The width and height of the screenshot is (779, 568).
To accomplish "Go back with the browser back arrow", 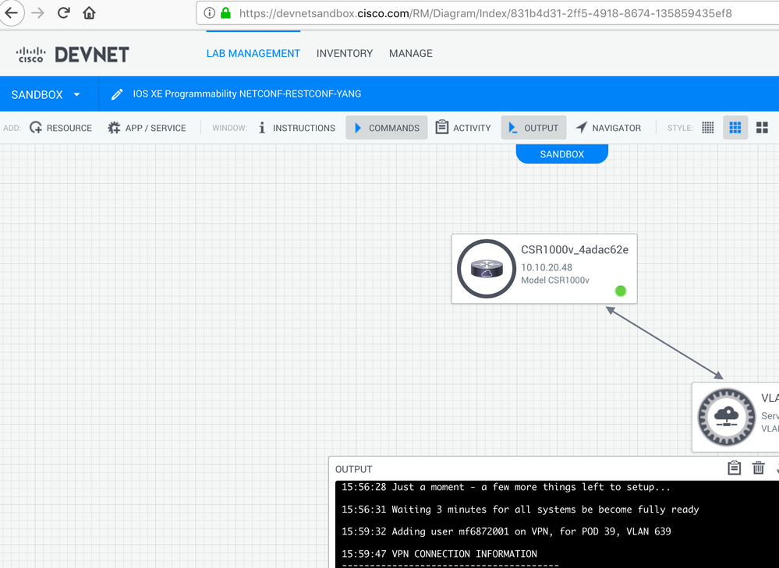I will click(11, 13).
